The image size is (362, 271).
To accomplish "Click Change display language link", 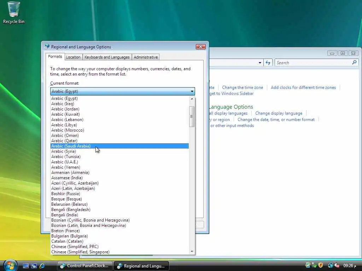I will 279,113.
